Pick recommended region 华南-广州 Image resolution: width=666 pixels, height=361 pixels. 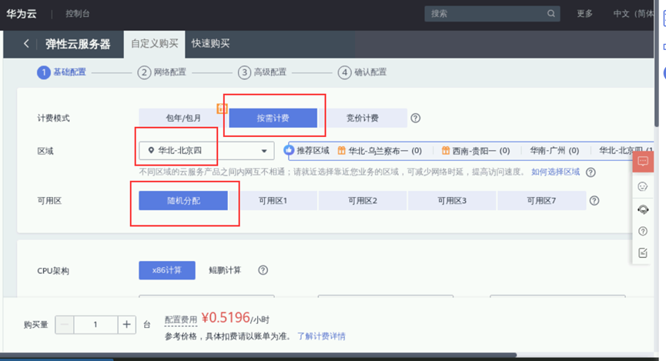[554, 150]
